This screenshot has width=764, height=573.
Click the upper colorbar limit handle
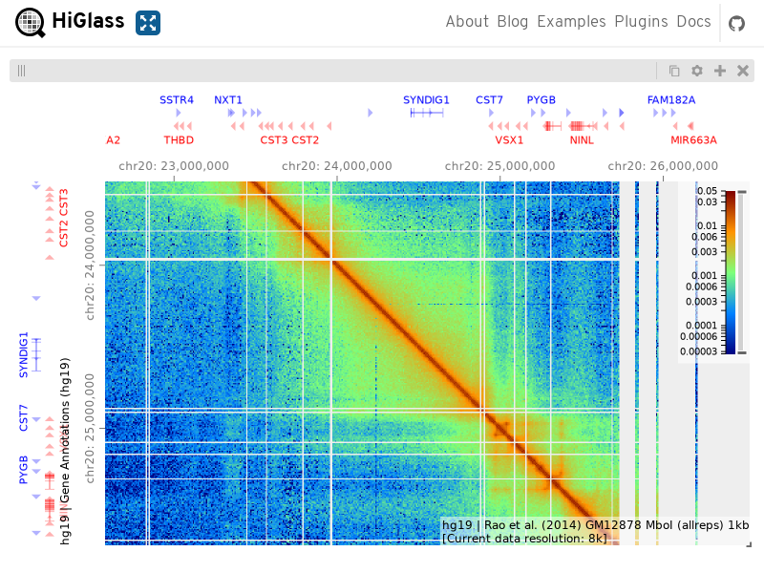coord(742,193)
